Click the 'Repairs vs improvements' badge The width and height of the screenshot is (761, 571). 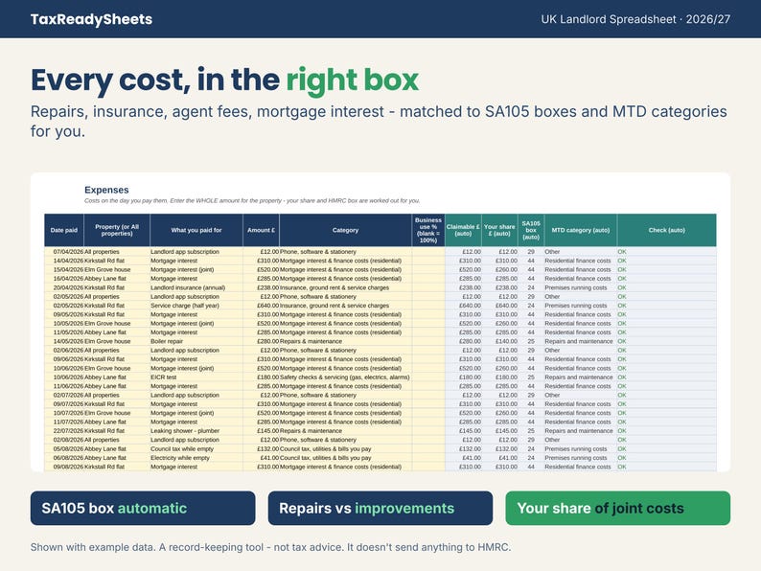380,508
